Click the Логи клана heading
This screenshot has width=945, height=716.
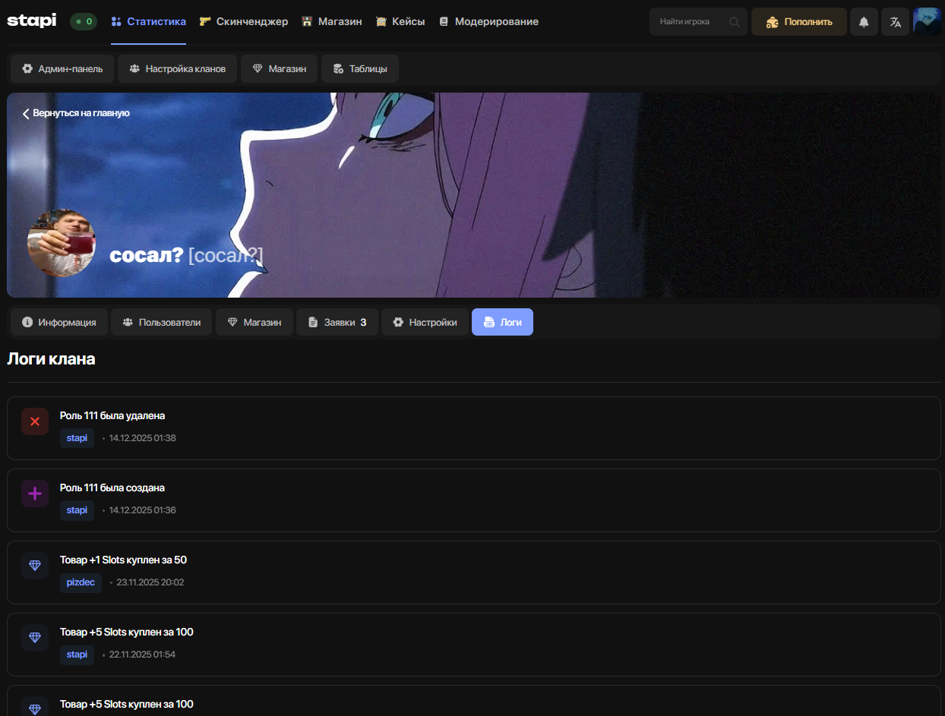(x=51, y=359)
